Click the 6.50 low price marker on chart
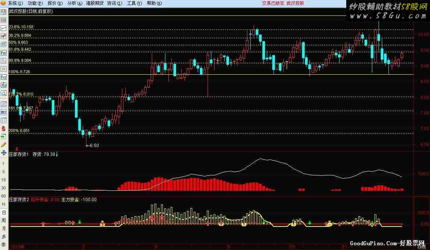This screenshot has width=430, height=250. point(93,146)
